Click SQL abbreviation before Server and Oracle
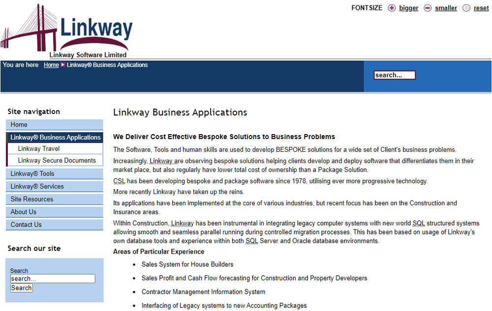 [251, 241]
